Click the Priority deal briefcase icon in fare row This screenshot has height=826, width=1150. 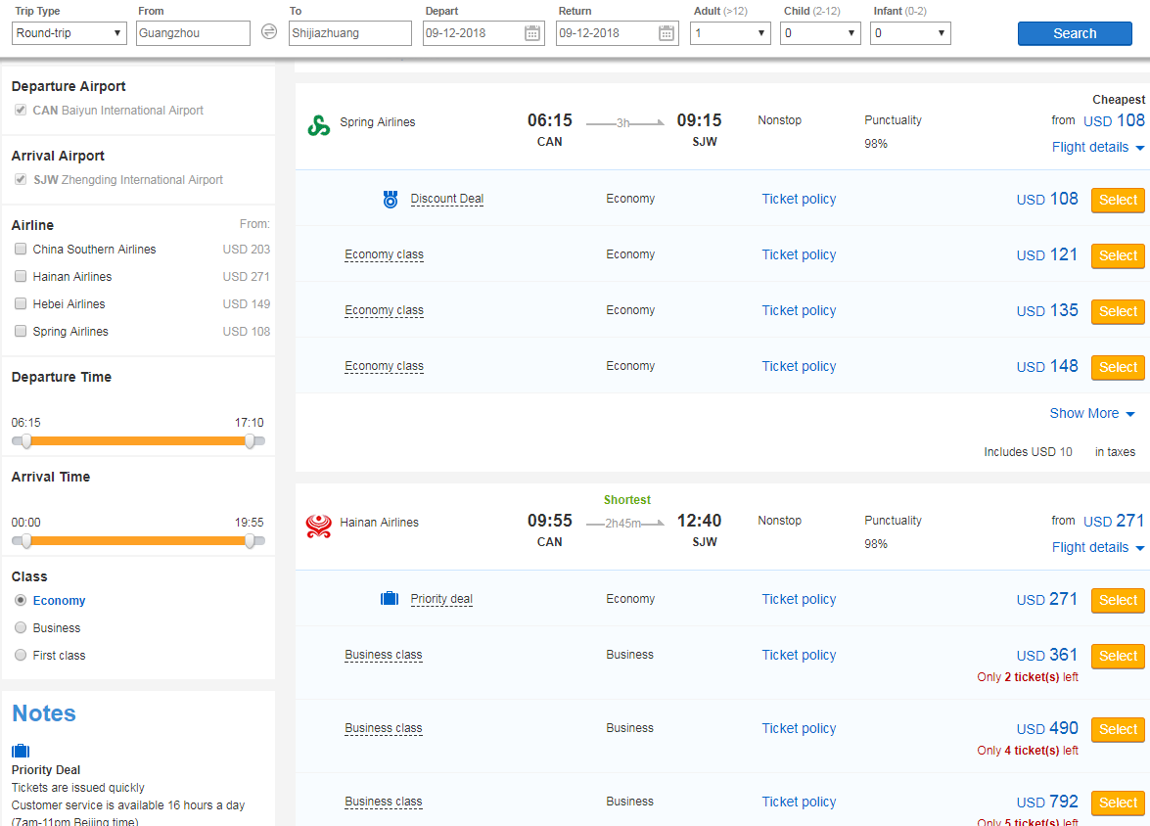coord(390,599)
